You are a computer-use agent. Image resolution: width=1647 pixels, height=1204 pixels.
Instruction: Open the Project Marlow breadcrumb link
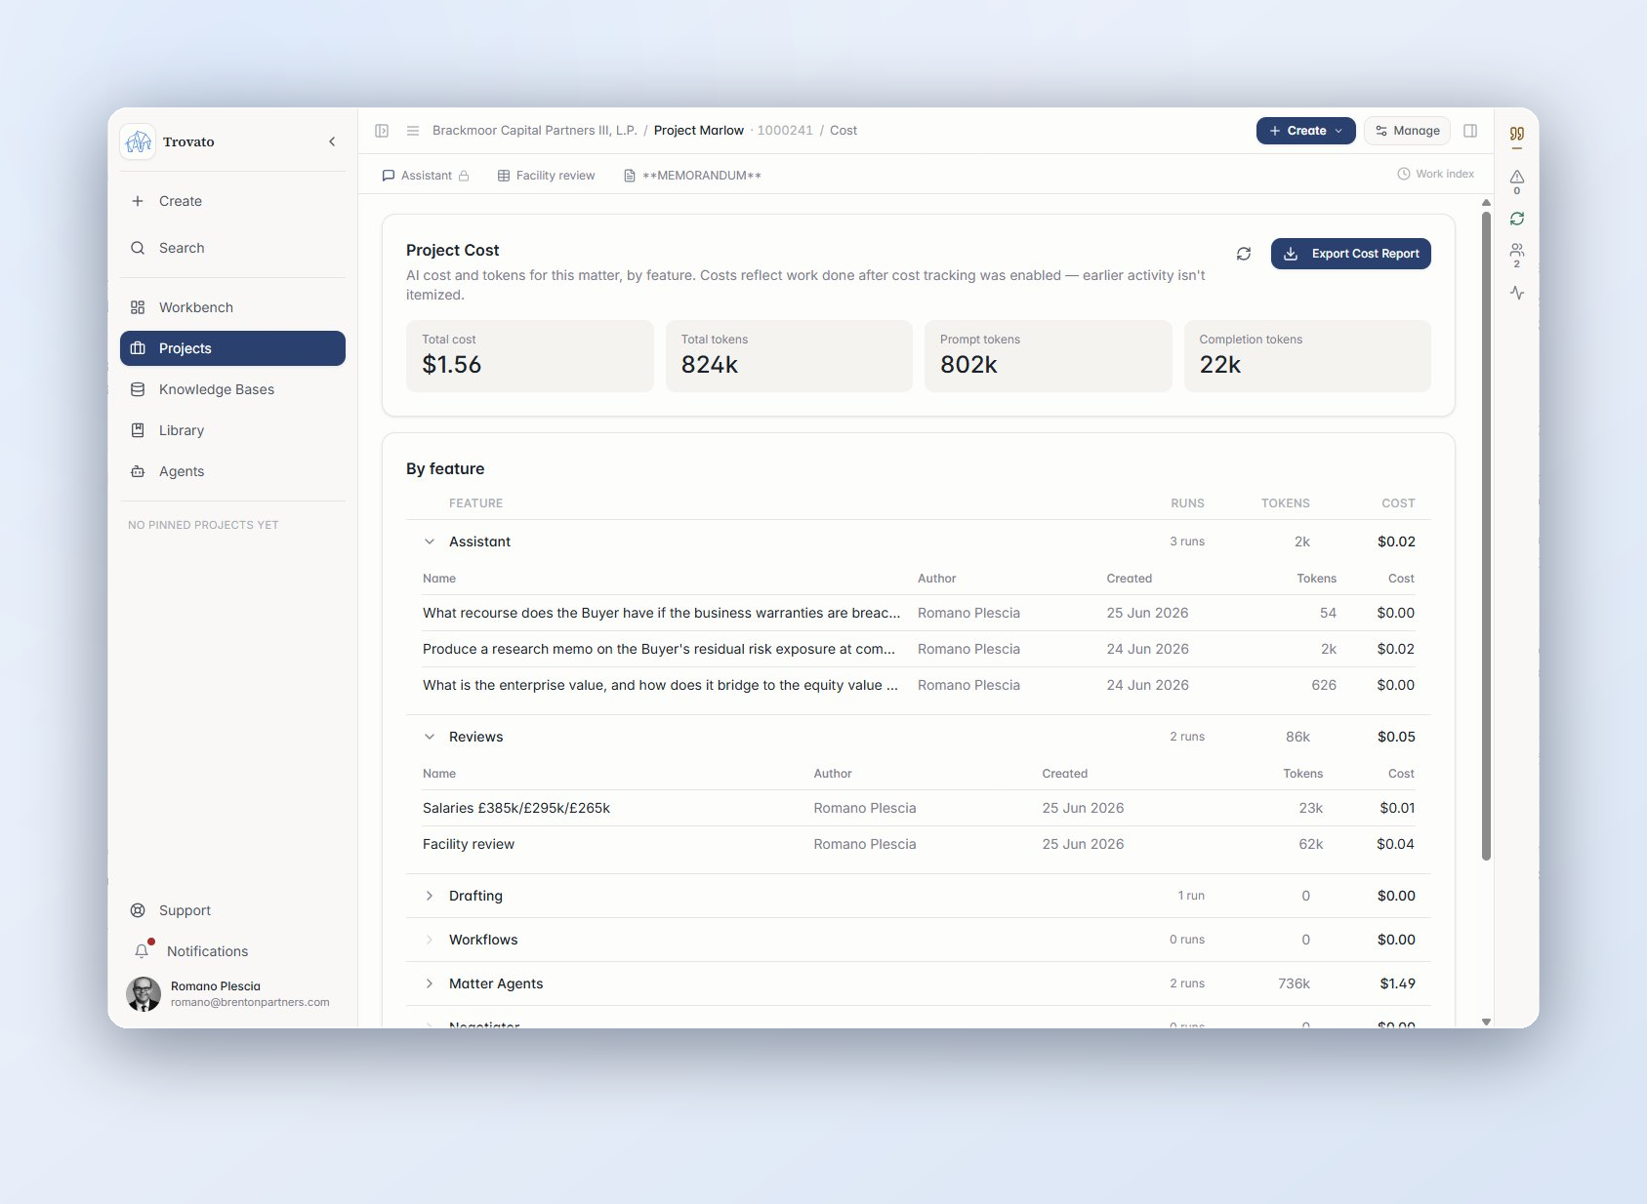(x=699, y=131)
